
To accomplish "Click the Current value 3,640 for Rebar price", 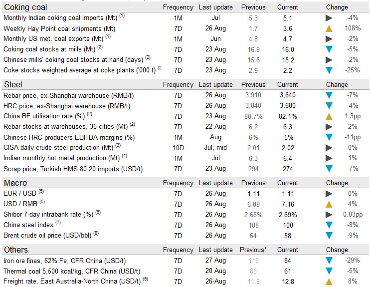I will tap(287, 95).
